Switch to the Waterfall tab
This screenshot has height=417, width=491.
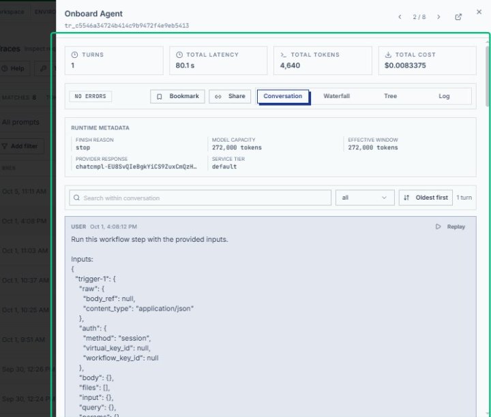pos(336,96)
